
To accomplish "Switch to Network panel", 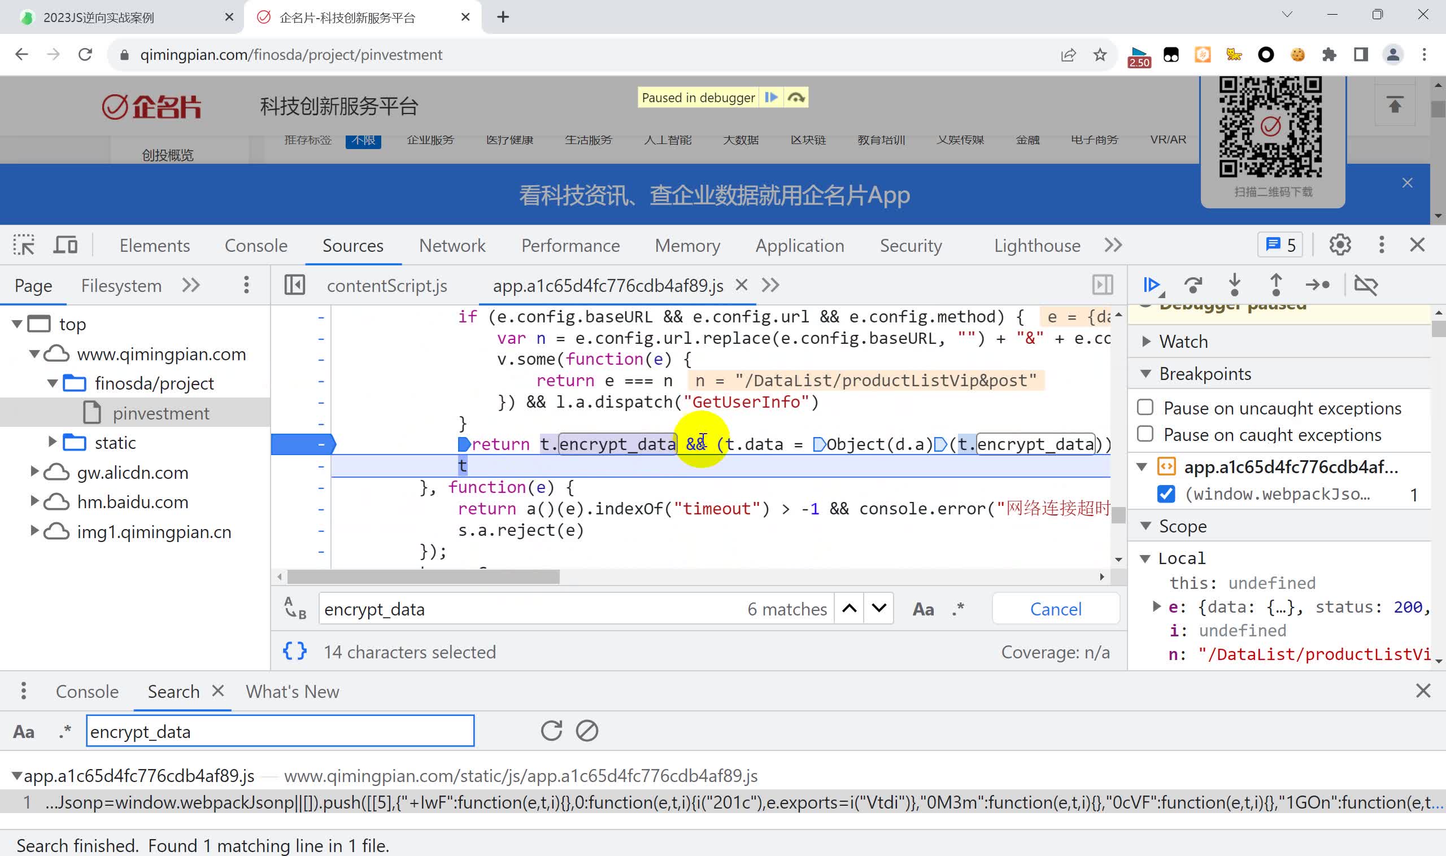I will 452,245.
